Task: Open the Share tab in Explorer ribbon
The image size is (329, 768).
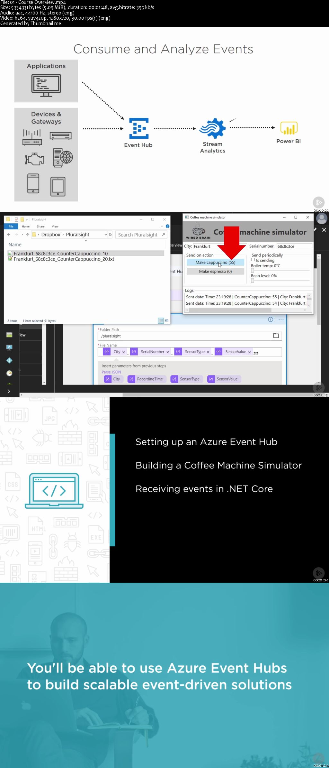Action: tap(41, 227)
